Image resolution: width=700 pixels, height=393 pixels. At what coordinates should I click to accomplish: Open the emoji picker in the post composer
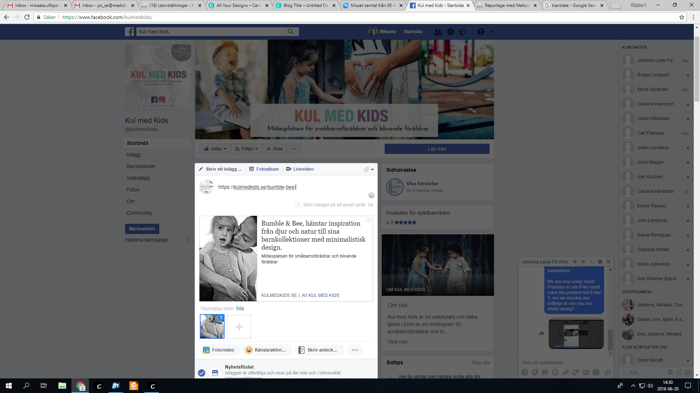[x=371, y=195]
